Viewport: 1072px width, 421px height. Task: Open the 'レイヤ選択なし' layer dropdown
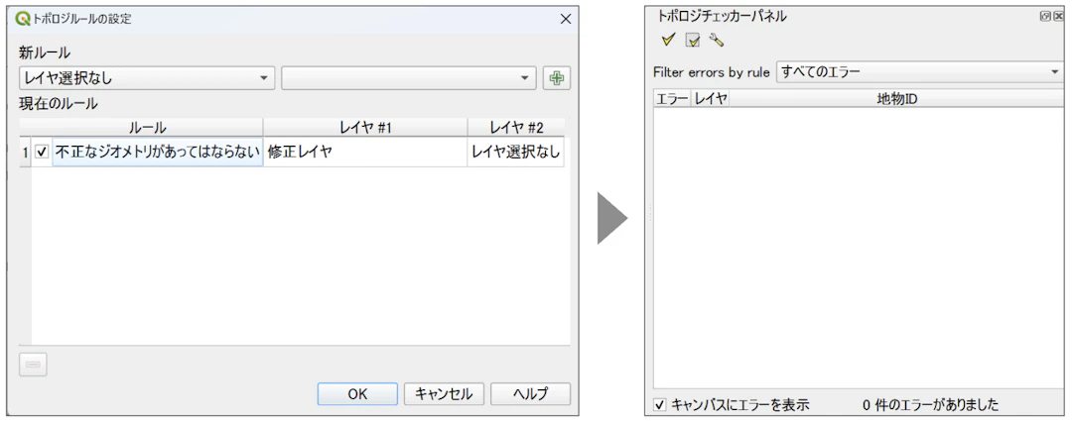147,78
